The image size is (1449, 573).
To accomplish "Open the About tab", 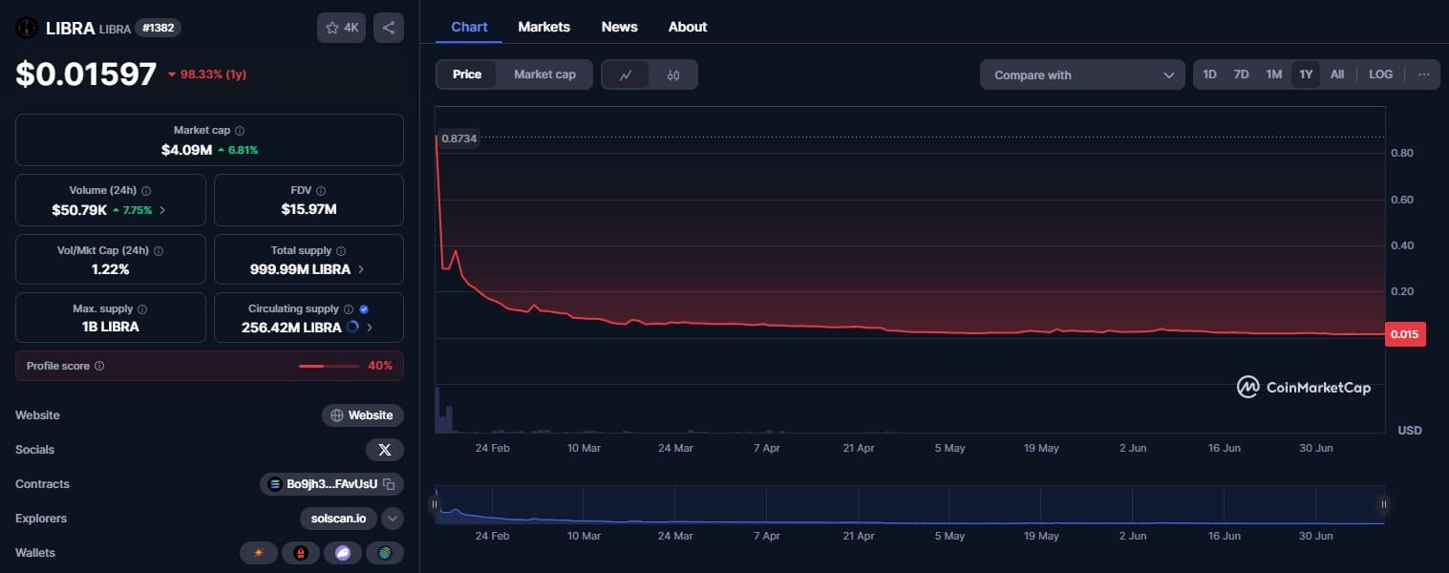I will [x=688, y=27].
